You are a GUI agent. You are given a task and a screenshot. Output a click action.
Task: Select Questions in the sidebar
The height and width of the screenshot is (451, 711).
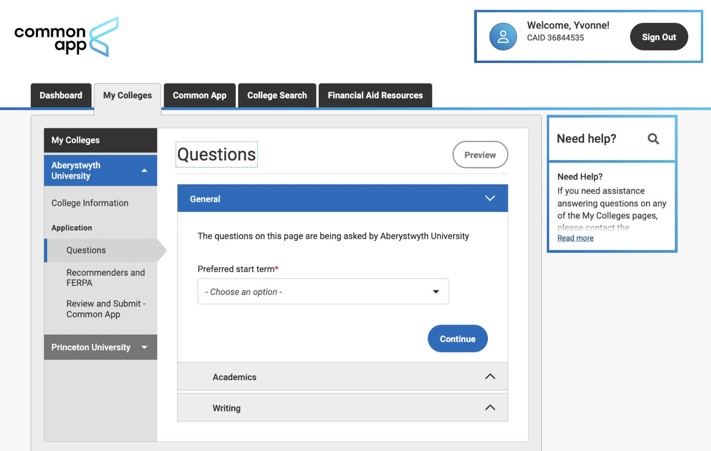(86, 250)
